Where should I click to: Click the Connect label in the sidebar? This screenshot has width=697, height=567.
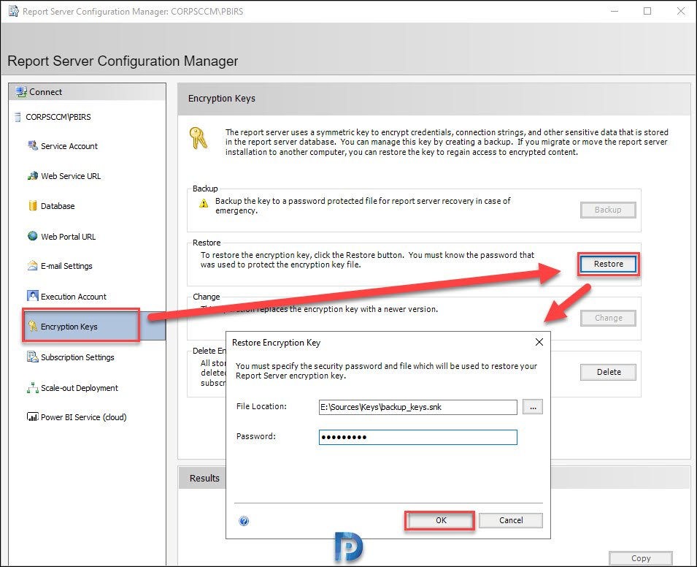(x=45, y=92)
